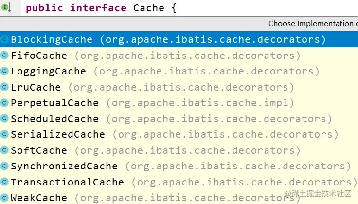Open the LoggingCache implementation
The height and width of the screenshot is (204, 358).
(x=48, y=72)
